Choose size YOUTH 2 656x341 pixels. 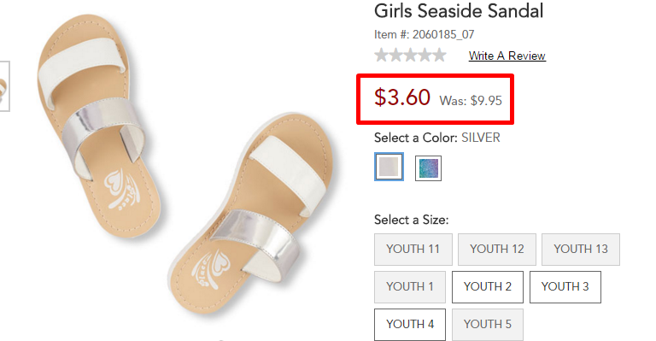pyautogui.click(x=488, y=287)
